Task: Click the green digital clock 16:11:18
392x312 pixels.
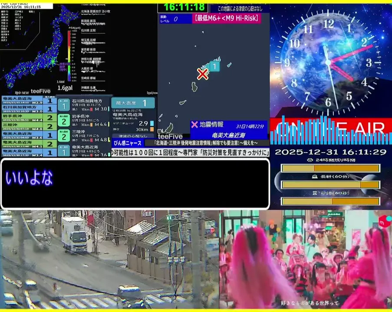Action: [x=184, y=7]
